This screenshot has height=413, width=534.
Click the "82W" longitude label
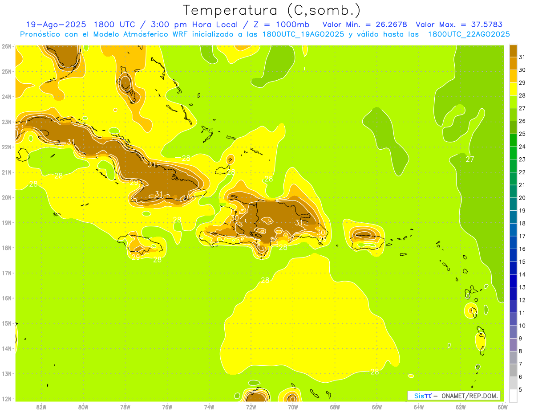(41, 407)
